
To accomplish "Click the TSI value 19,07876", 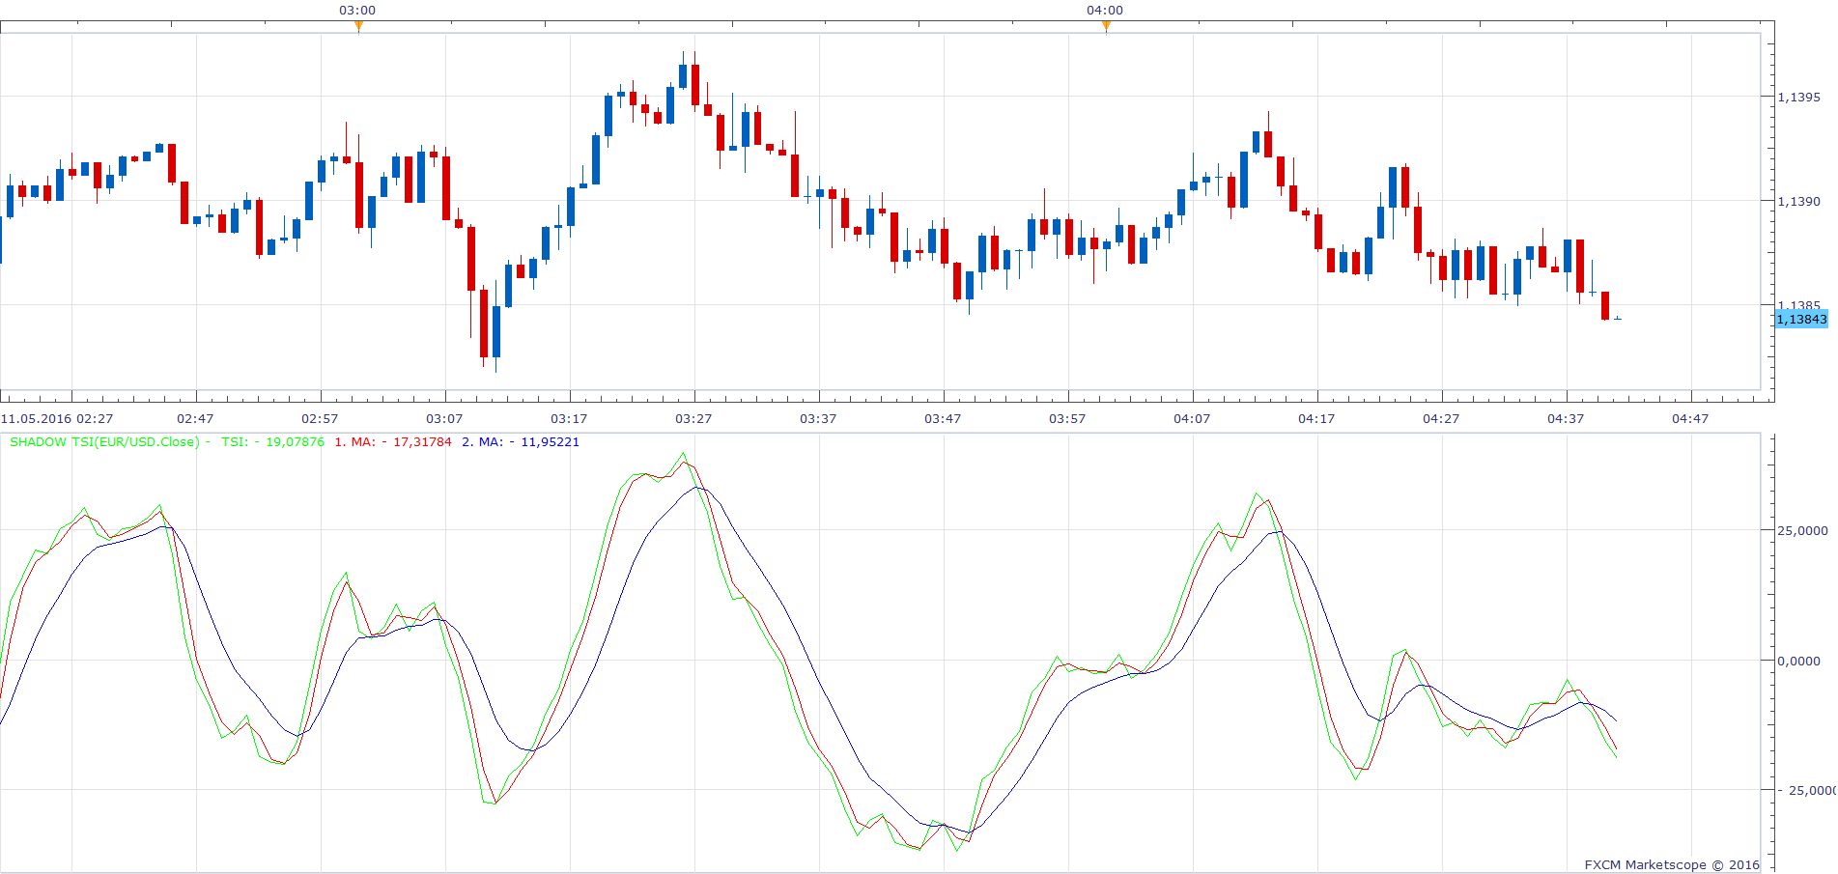I will (296, 442).
